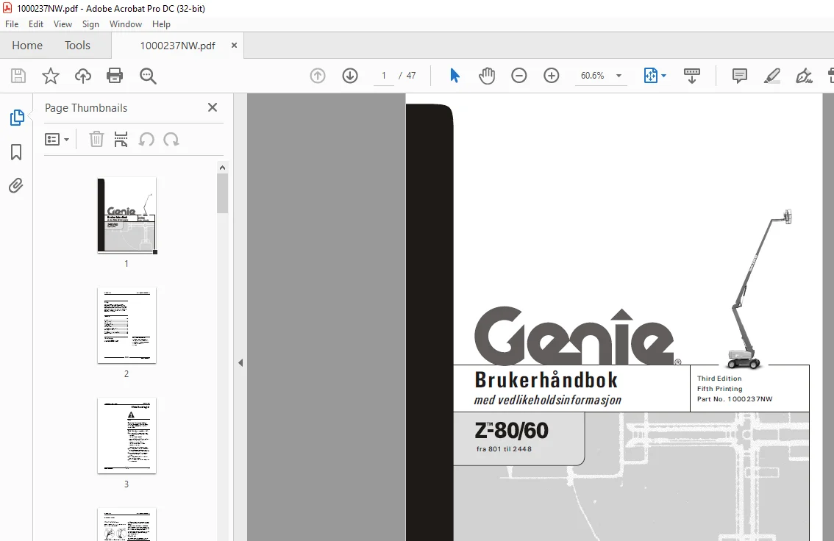834x541 pixels.
Task: Add a comment sticky note
Action: 739,76
